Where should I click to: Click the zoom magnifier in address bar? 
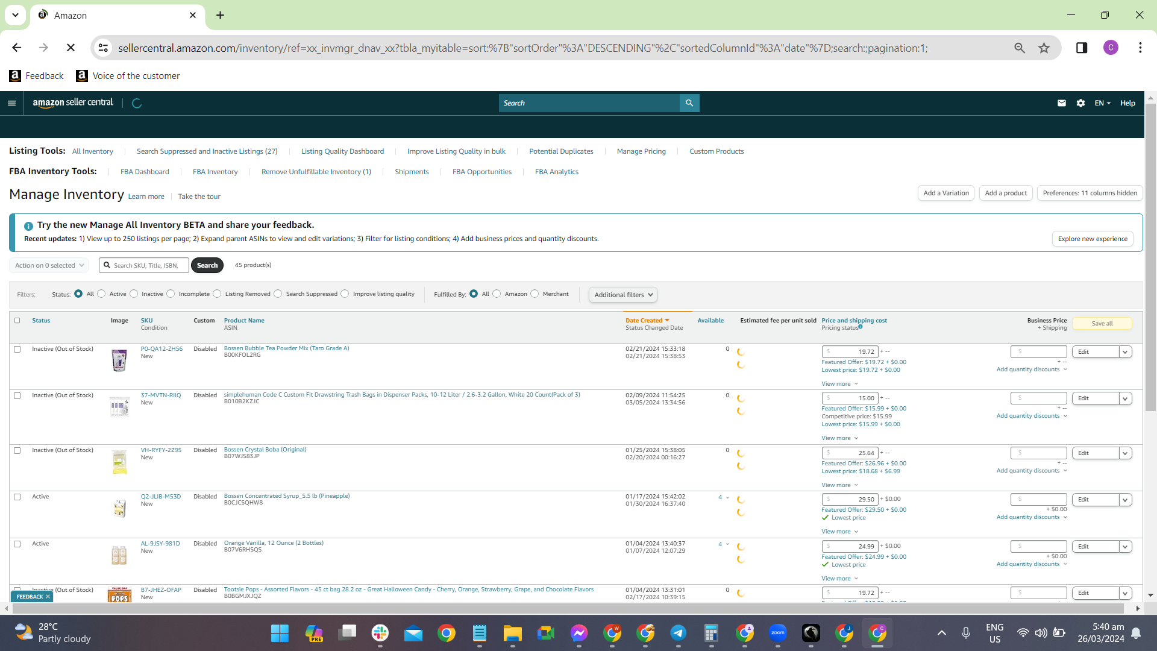pos(1020,48)
